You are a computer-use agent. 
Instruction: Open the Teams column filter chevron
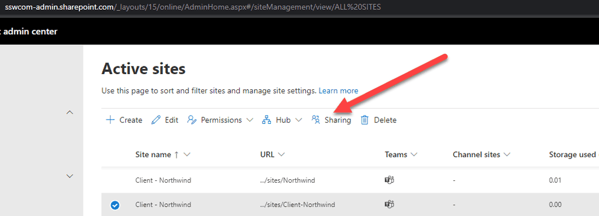click(414, 155)
